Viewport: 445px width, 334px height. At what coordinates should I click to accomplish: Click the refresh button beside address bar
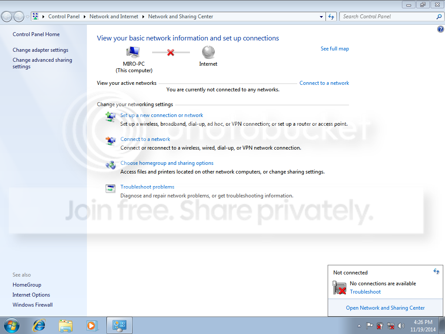coord(331,17)
